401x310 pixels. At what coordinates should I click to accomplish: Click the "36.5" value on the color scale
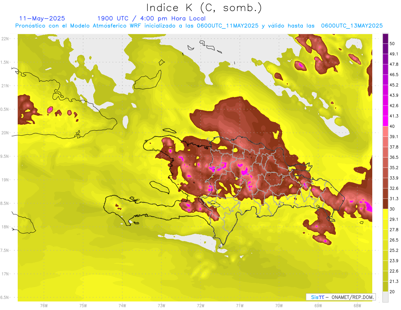point(394,157)
